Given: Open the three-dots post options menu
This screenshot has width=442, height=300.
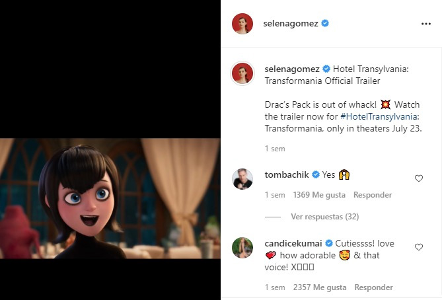Looking at the screenshot, I should click(425, 24).
